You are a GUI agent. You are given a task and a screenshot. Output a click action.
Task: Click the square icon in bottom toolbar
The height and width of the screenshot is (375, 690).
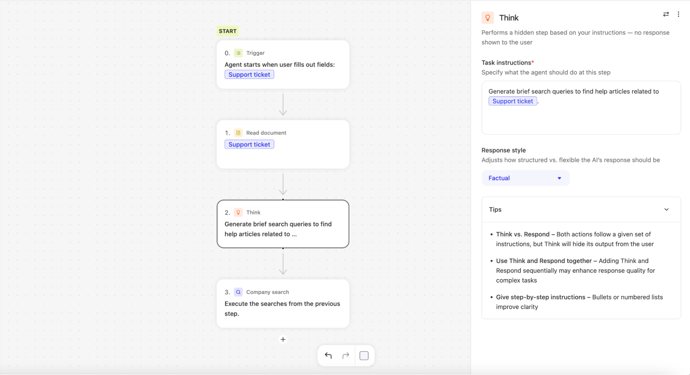coord(364,356)
